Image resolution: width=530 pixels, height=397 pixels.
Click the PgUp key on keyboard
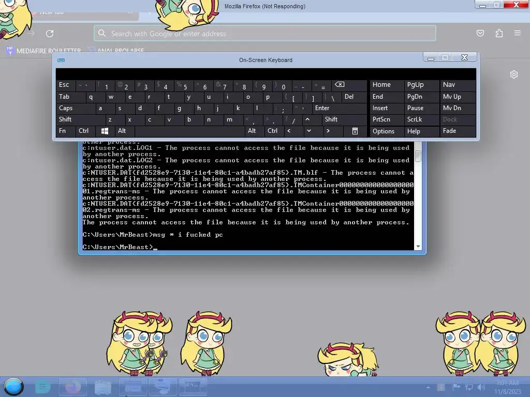coord(421,85)
